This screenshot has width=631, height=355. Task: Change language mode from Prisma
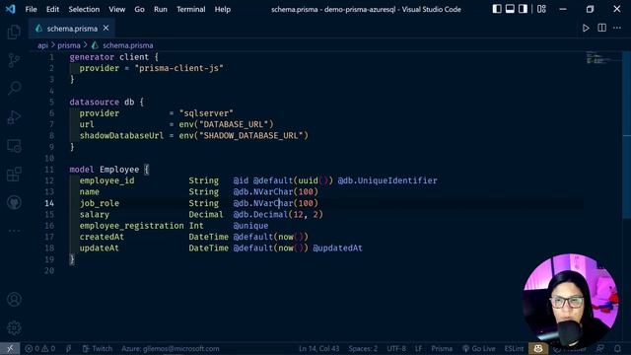(x=442, y=348)
